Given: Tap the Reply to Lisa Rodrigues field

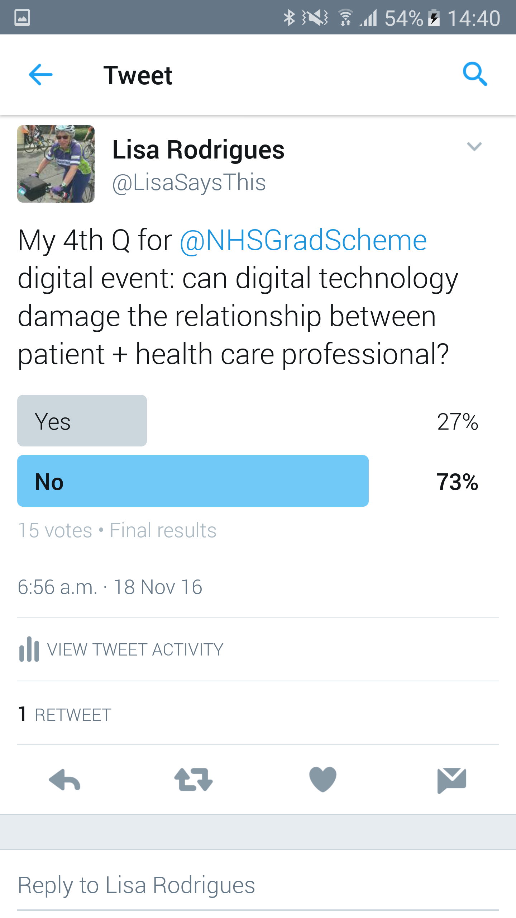Looking at the screenshot, I should (x=136, y=885).
